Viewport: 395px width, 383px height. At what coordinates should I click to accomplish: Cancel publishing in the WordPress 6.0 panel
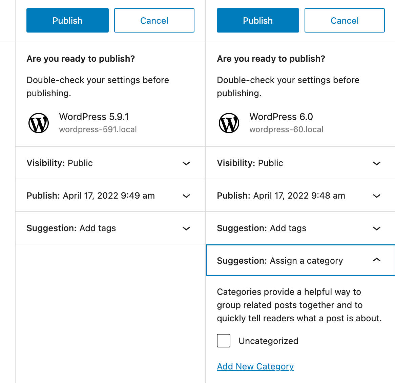pos(344,20)
